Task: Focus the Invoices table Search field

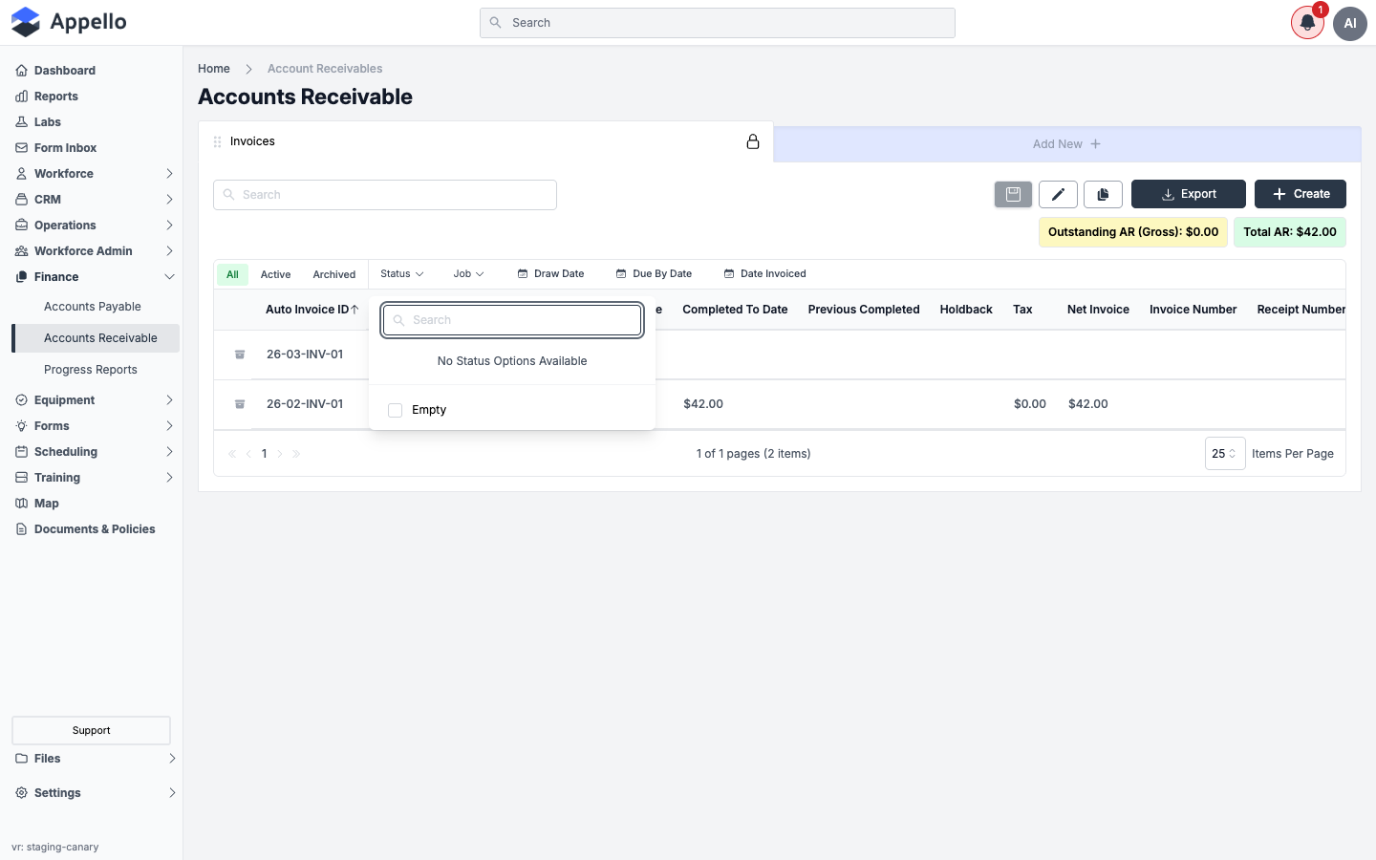Action: [x=385, y=195]
